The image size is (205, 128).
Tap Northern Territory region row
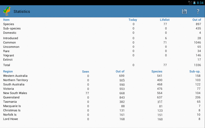[102, 80]
